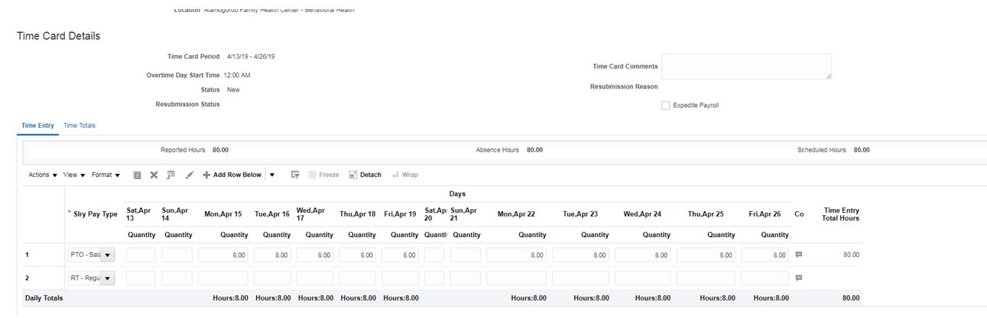This screenshot has height=318, width=987.
Task: Click row 2 Tue, Apr 23 quantity field
Action: [580, 278]
